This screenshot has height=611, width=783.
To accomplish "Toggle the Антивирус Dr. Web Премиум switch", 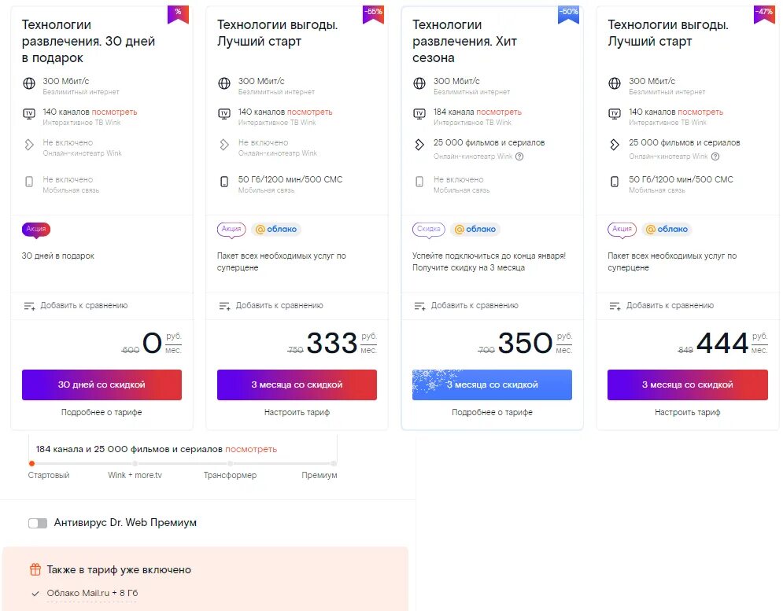I will [x=38, y=523].
